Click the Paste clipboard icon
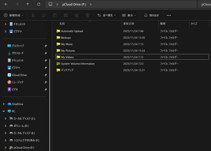The width and height of the screenshot is (211, 151). click(x=55, y=15)
